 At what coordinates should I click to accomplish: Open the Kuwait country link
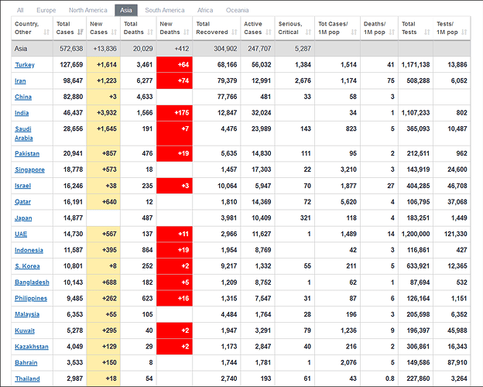(25, 330)
